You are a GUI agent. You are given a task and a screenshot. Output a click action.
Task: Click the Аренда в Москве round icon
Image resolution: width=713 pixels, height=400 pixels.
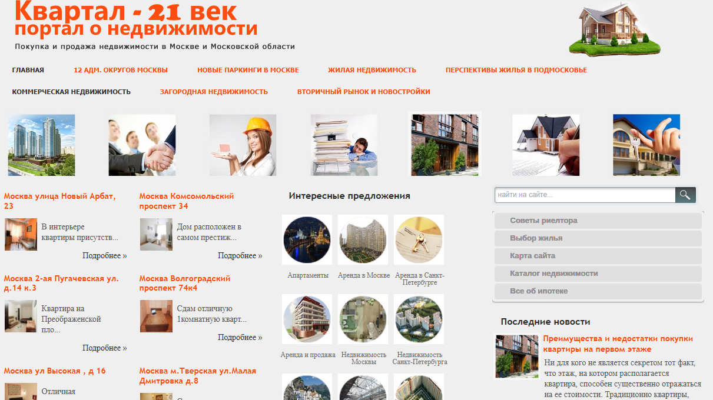point(363,239)
